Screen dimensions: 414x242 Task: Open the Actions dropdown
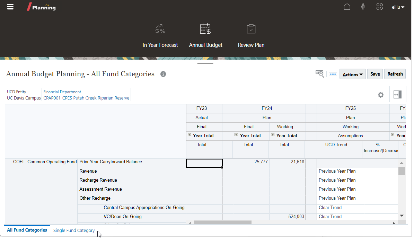[352, 74]
